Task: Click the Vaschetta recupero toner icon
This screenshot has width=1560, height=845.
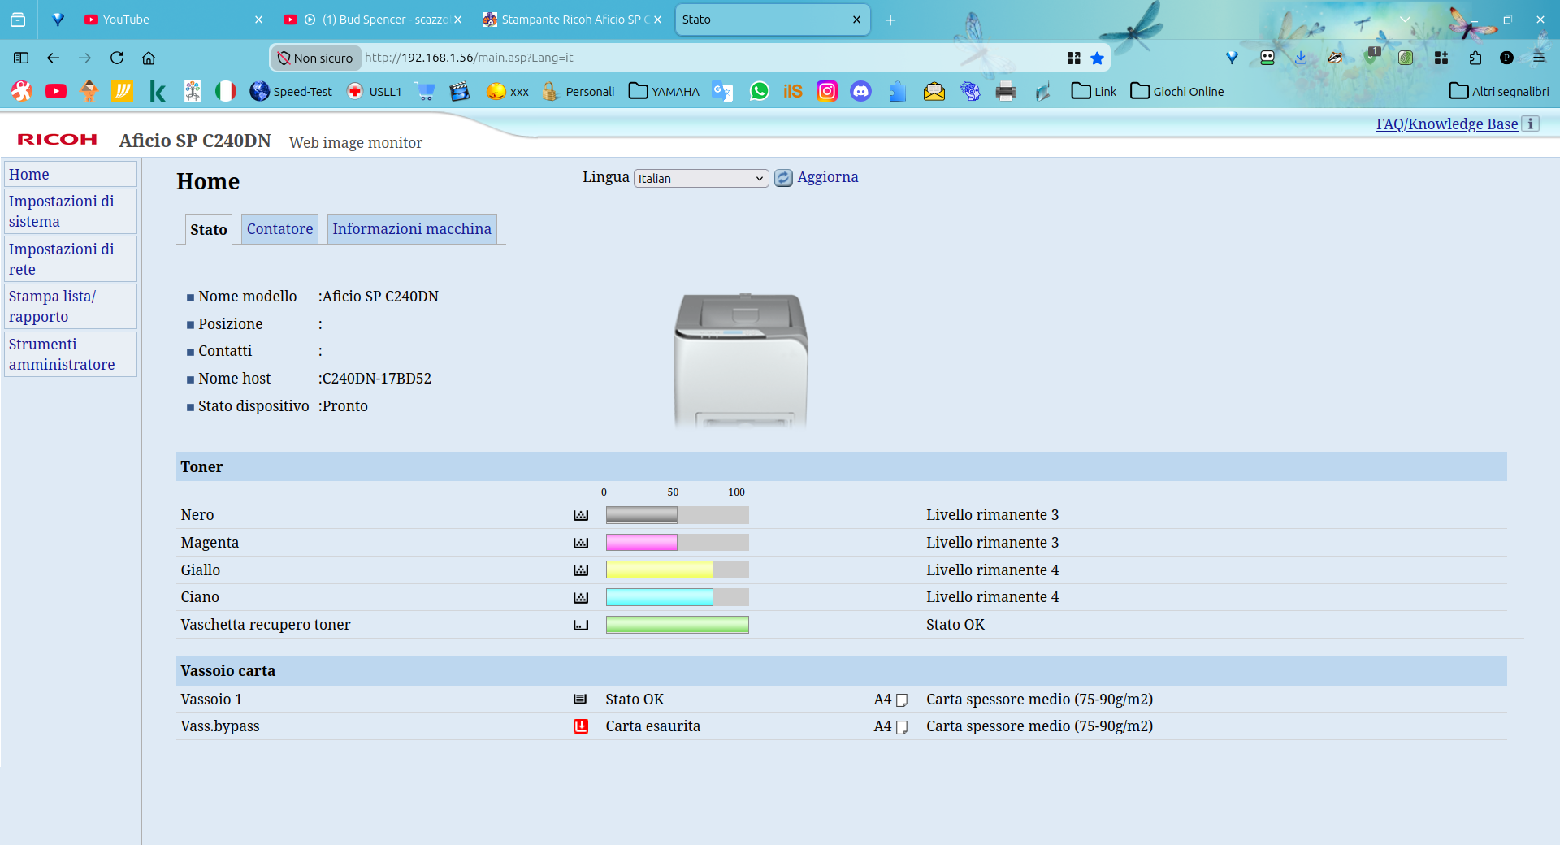Action: point(581,625)
